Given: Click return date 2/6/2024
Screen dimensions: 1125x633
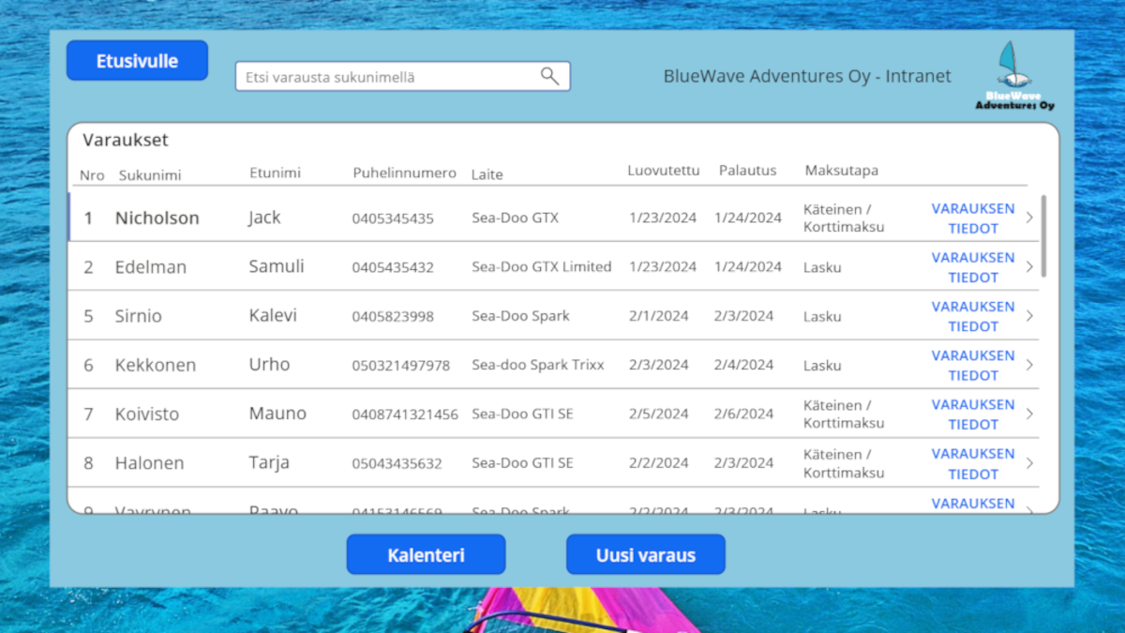Looking at the screenshot, I should point(743,414).
